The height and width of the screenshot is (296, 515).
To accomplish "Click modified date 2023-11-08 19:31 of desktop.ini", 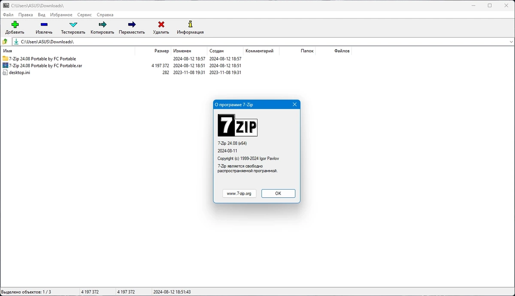I will click(x=189, y=72).
